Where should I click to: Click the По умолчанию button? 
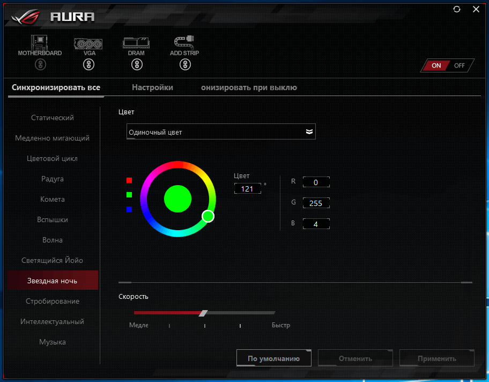pyautogui.click(x=273, y=359)
